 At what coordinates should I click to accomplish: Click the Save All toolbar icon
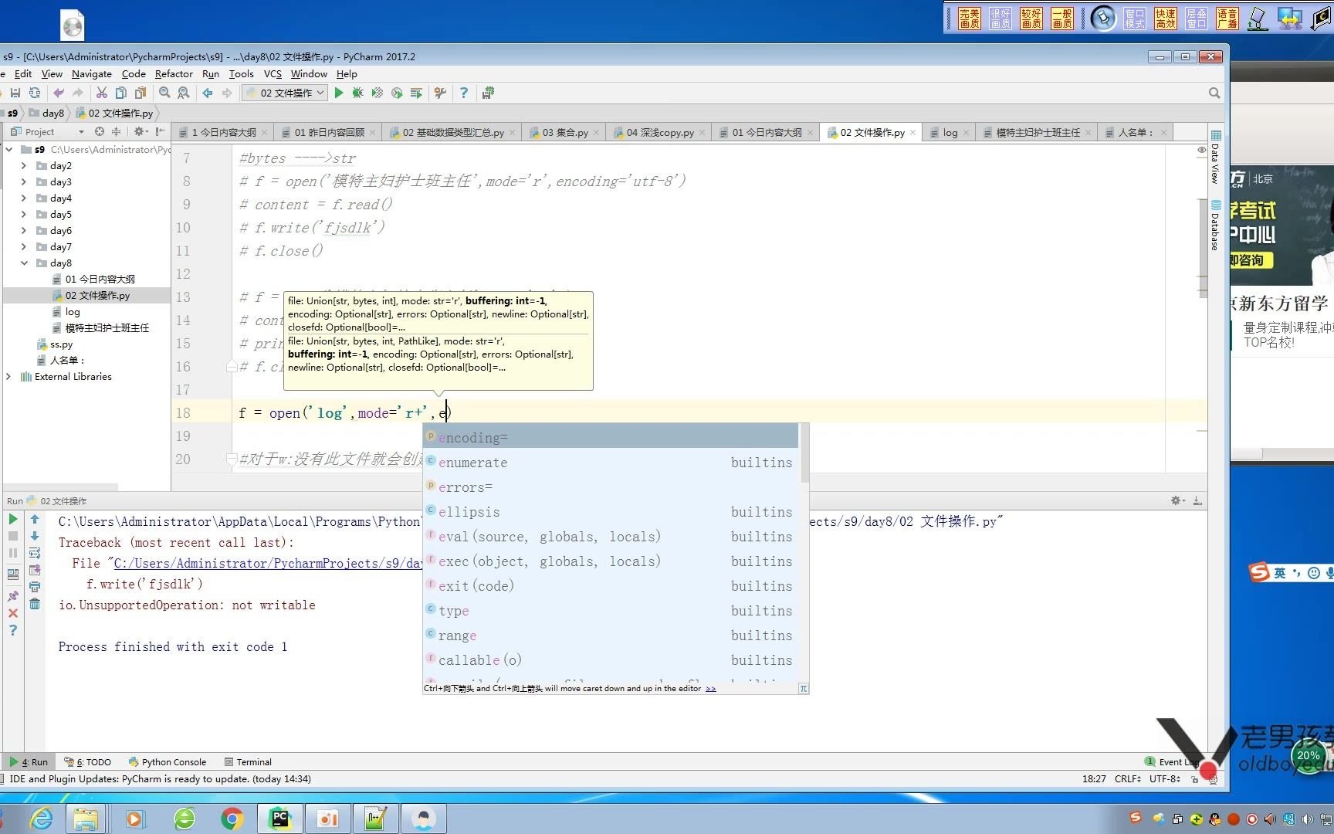coord(15,93)
